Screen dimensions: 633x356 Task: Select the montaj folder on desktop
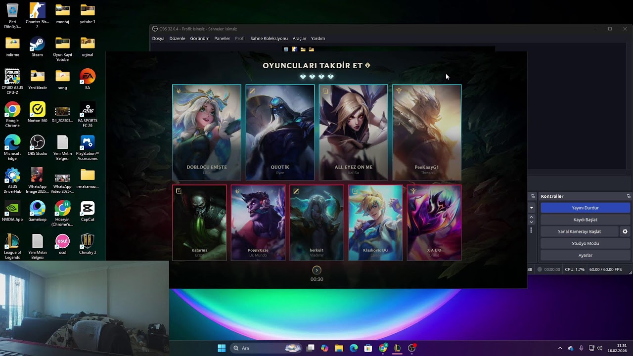[62, 14]
